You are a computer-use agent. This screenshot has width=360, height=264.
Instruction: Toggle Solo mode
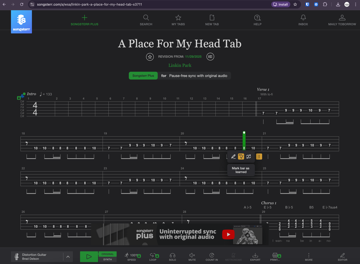172,257
